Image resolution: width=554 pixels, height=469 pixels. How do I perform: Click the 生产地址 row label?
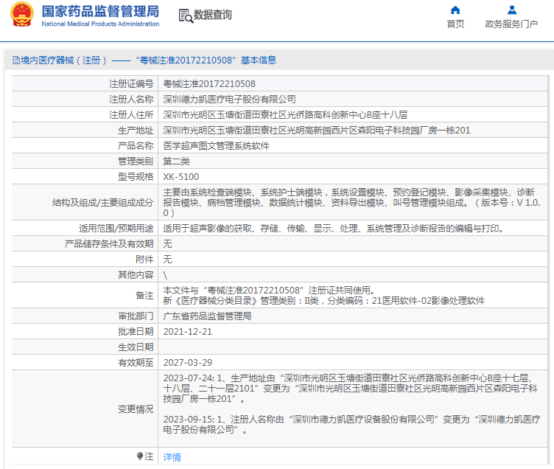(x=136, y=131)
